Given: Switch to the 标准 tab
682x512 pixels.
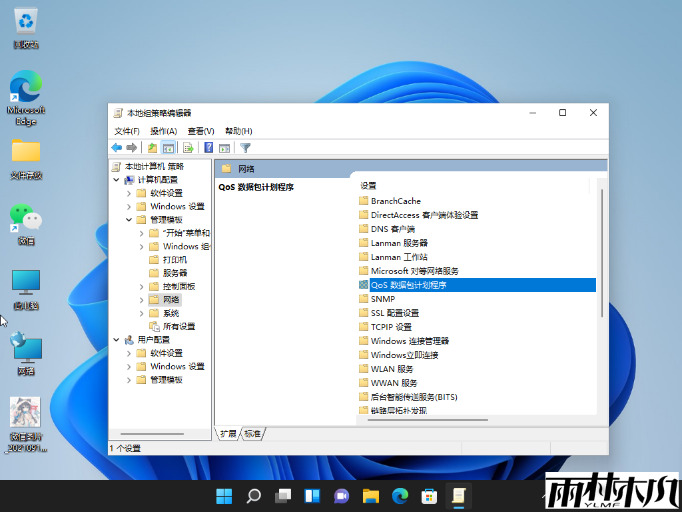Looking at the screenshot, I should pos(250,433).
